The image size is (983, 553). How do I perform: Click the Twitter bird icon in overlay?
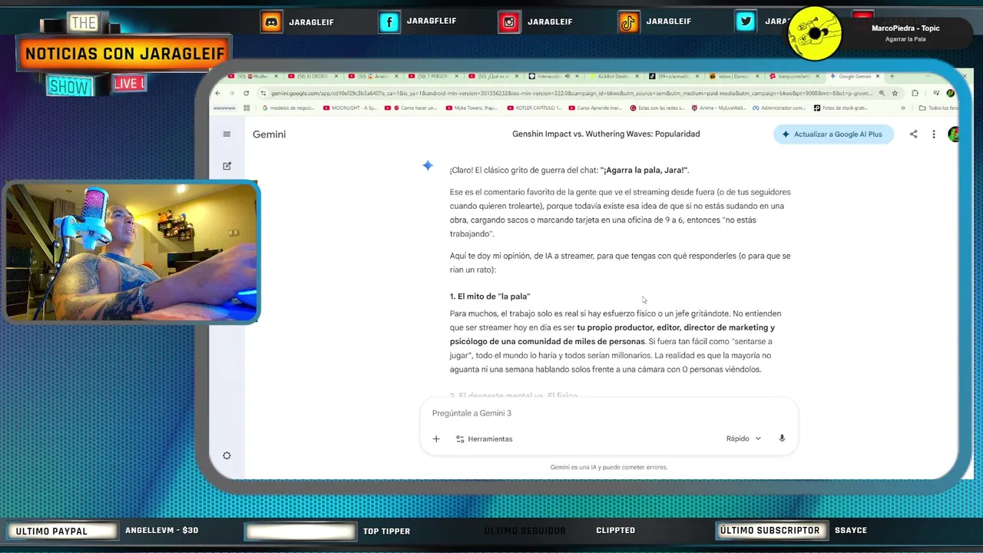pyautogui.click(x=746, y=22)
